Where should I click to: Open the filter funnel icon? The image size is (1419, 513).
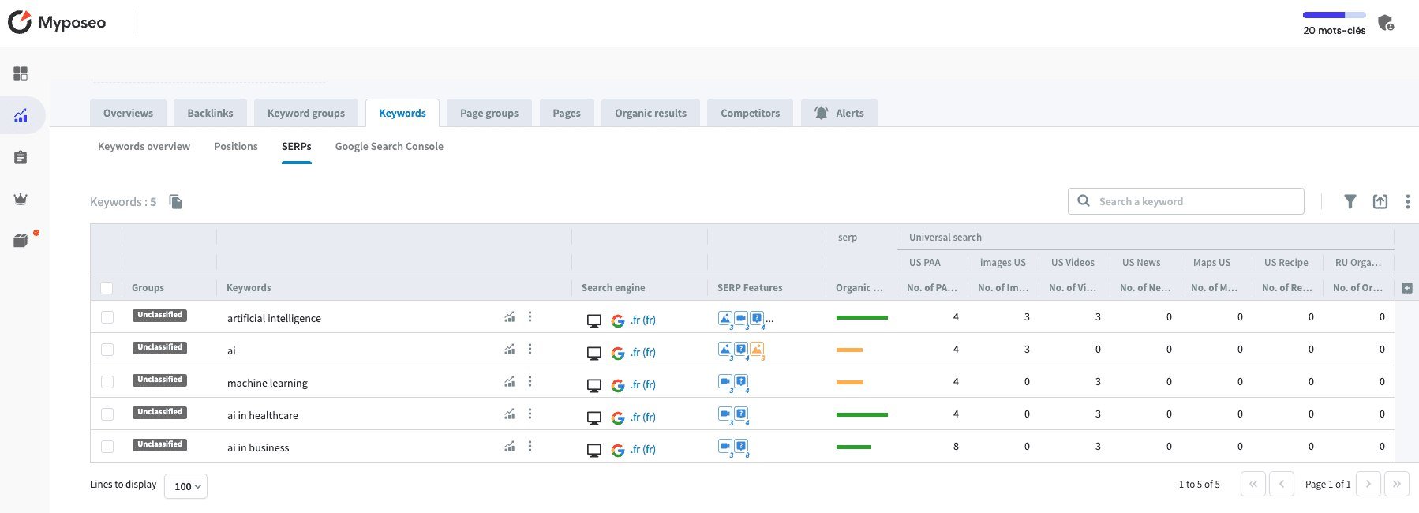1350,202
